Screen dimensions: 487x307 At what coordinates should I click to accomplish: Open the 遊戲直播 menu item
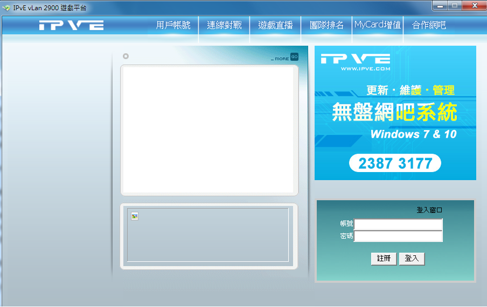[x=275, y=25]
